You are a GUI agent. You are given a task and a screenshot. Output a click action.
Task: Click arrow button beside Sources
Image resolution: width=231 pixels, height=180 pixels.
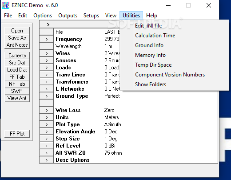(47, 60)
